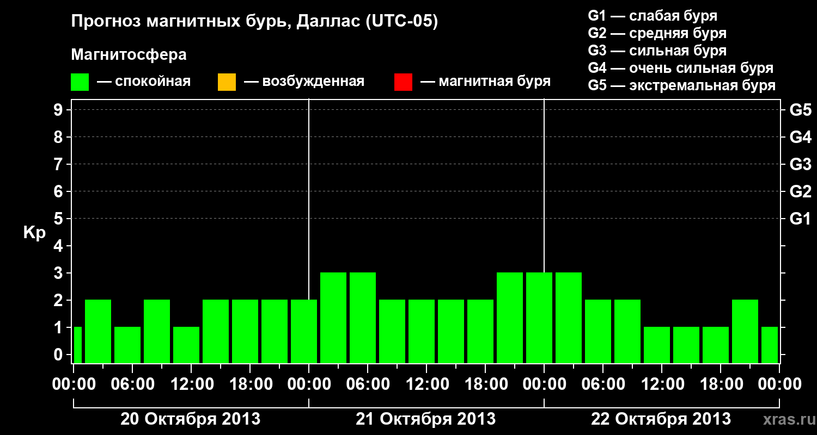Click the 'G2 — средняя буря' description
817x435 pixels.
pyautogui.click(x=657, y=33)
